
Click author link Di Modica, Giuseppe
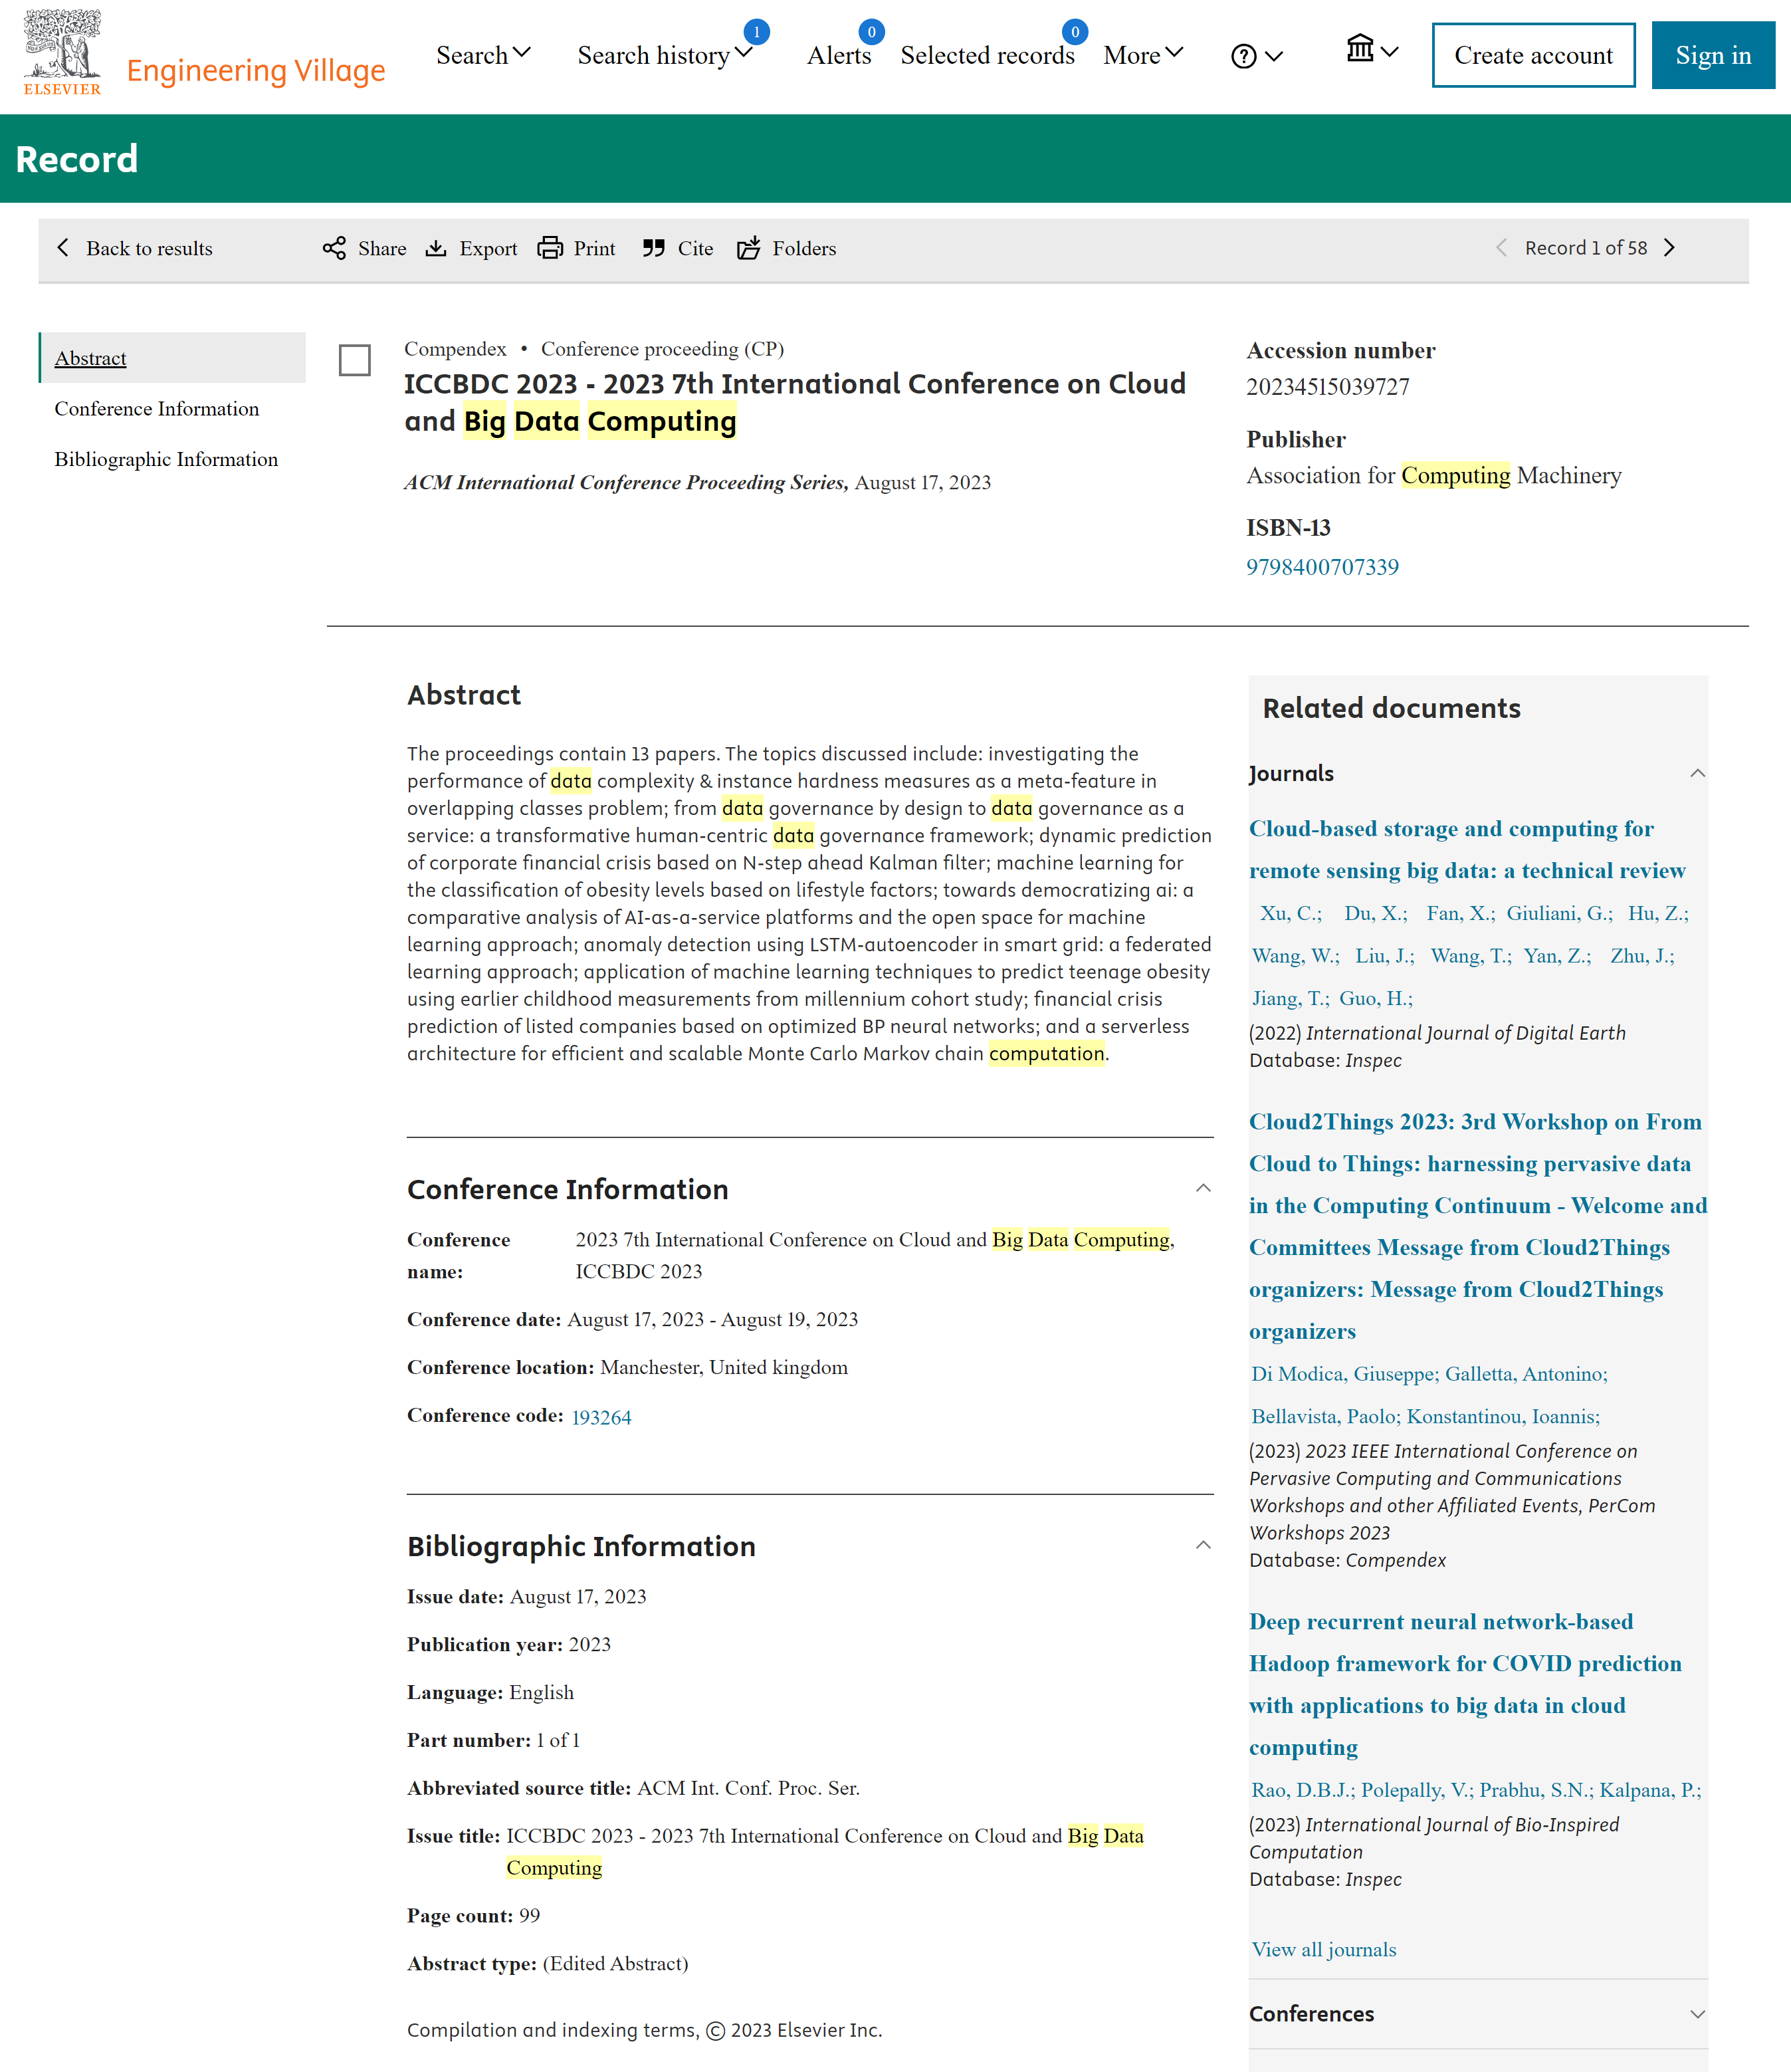point(1345,1374)
